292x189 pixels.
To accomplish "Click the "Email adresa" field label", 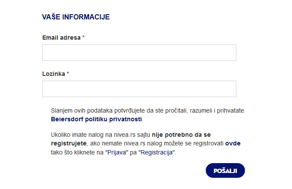I will click(x=61, y=38).
